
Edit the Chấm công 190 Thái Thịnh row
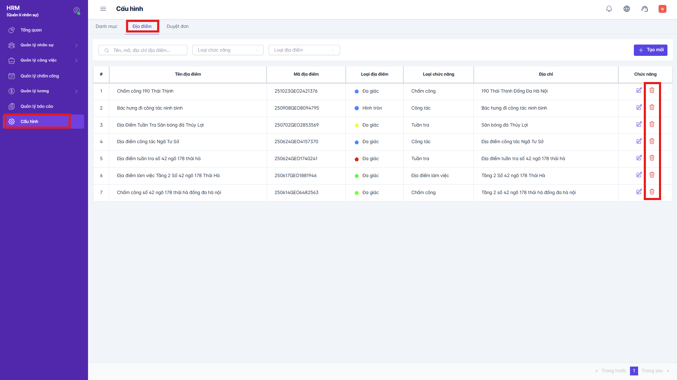pyautogui.click(x=639, y=90)
